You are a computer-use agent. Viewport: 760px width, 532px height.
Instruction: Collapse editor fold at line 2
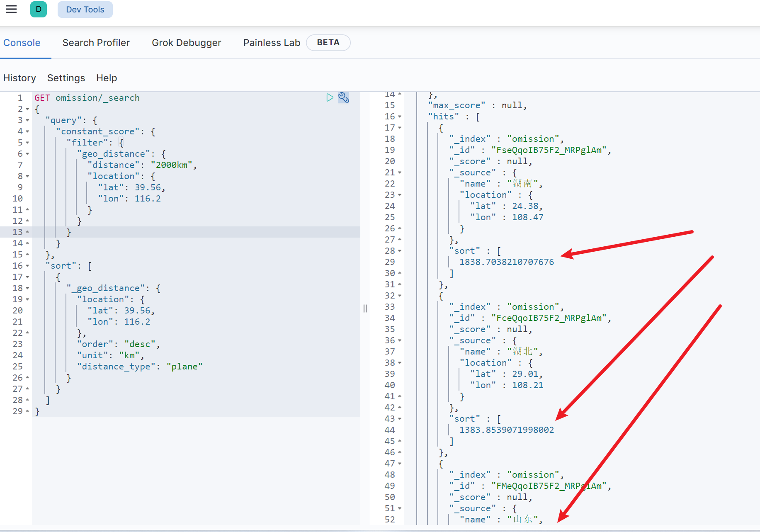27,109
